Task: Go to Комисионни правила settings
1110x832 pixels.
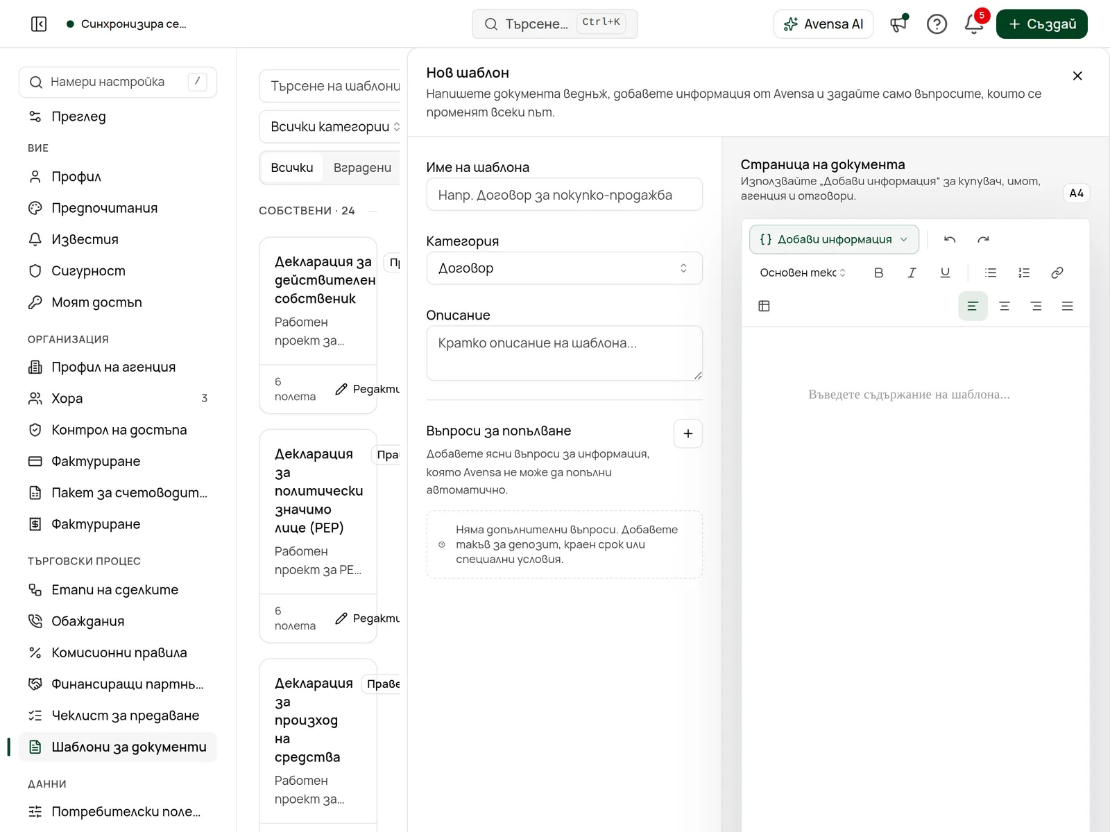Action: coord(118,652)
